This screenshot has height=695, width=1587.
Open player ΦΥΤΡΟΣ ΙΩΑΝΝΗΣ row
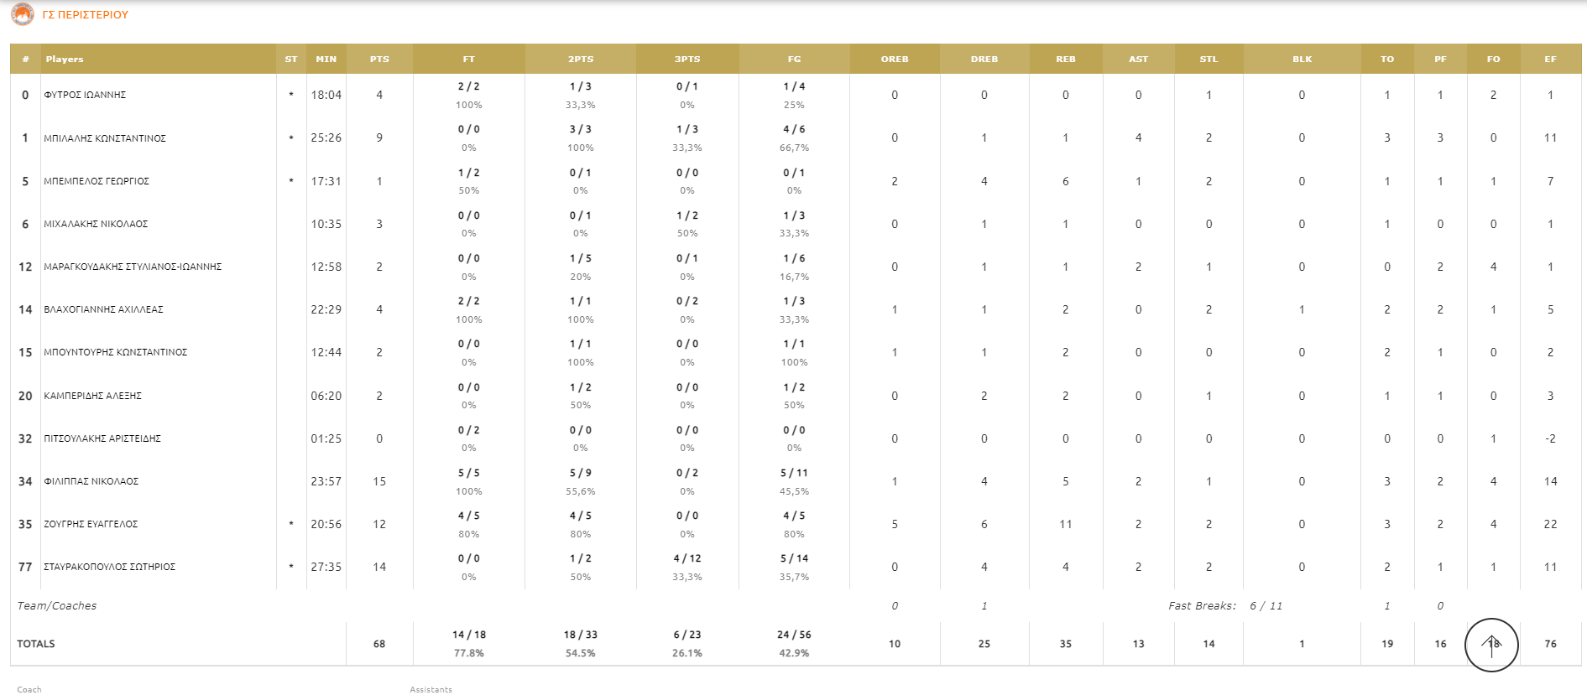point(85,96)
